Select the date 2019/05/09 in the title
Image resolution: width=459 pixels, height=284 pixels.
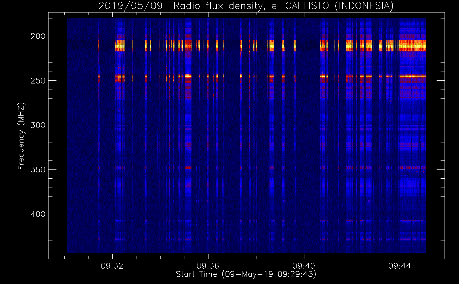click(x=130, y=6)
